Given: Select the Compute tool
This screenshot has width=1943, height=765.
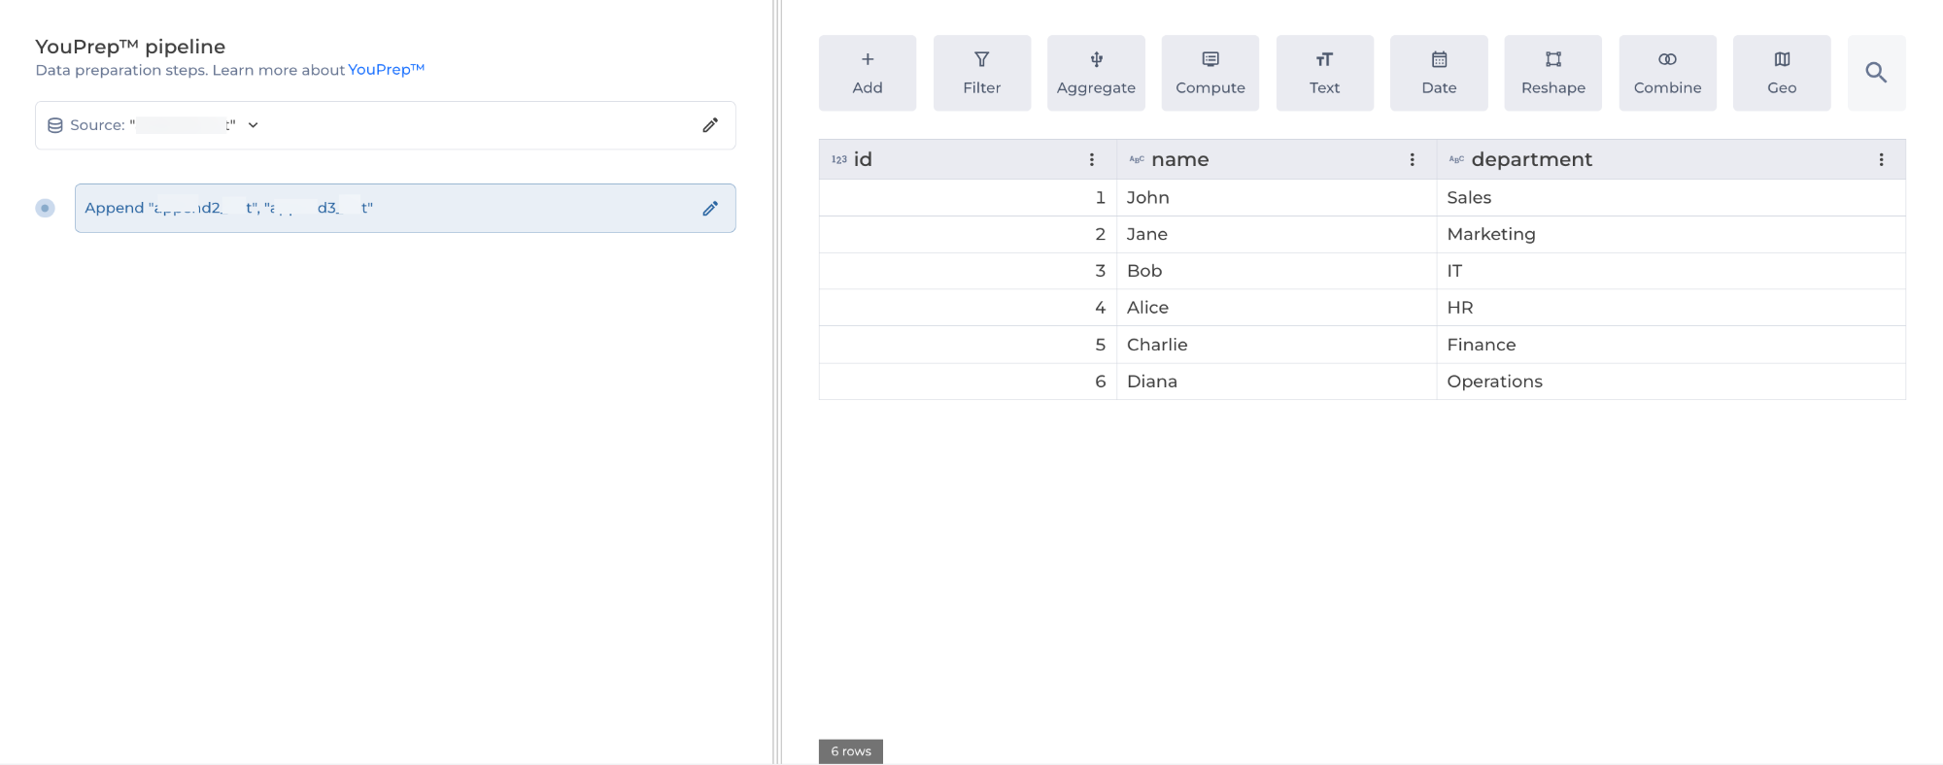Looking at the screenshot, I should [x=1210, y=73].
